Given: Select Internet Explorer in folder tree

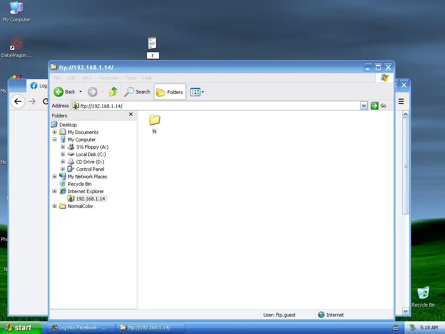Looking at the screenshot, I should (86, 191).
